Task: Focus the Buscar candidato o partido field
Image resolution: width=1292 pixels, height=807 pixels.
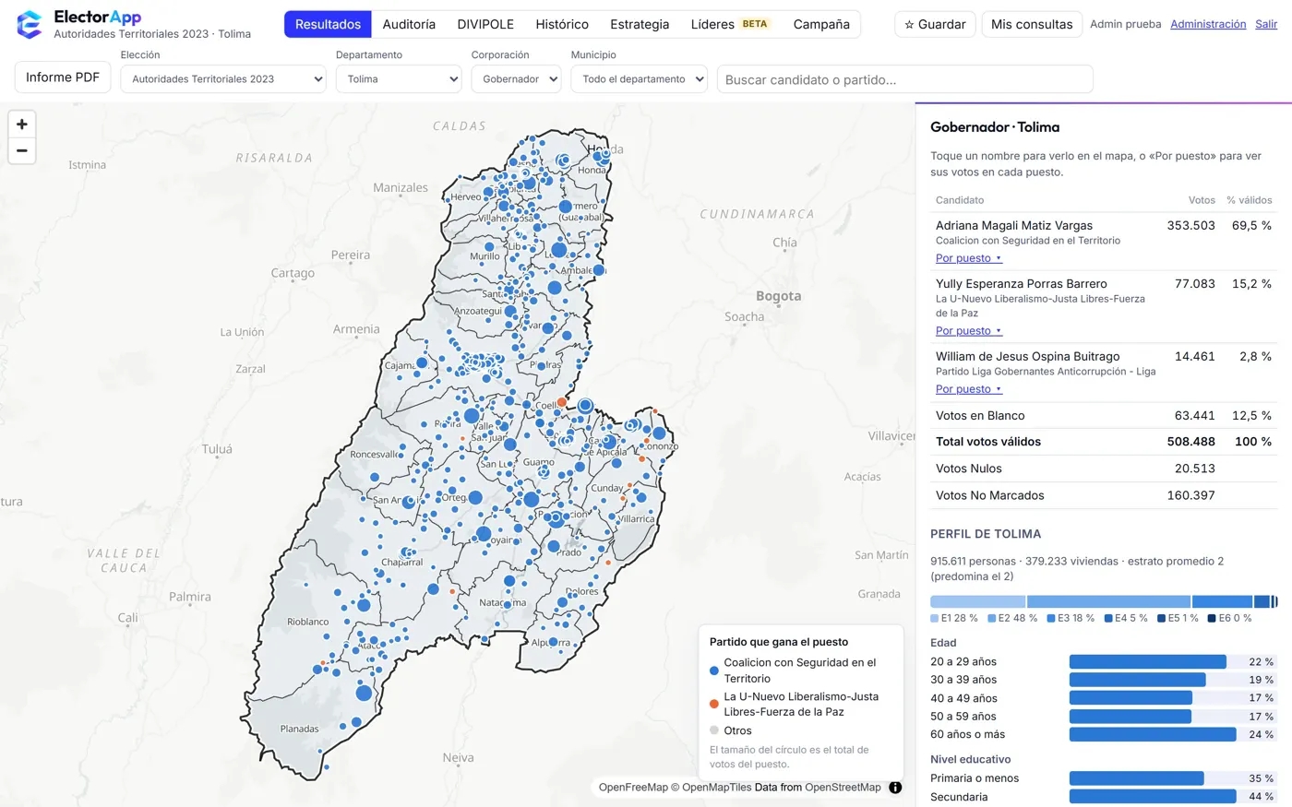Action: [x=905, y=79]
